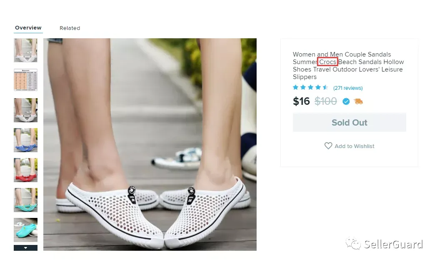Image resolution: width=437 pixels, height=262 pixels.
Task: Switch to the Overview tab
Action: coord(28,28)
